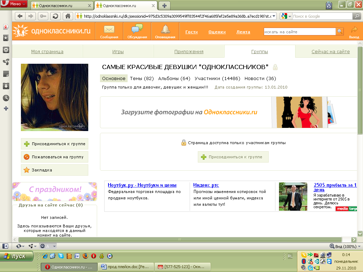Open the Opera Unite sidebar panel

pos(6,62)
